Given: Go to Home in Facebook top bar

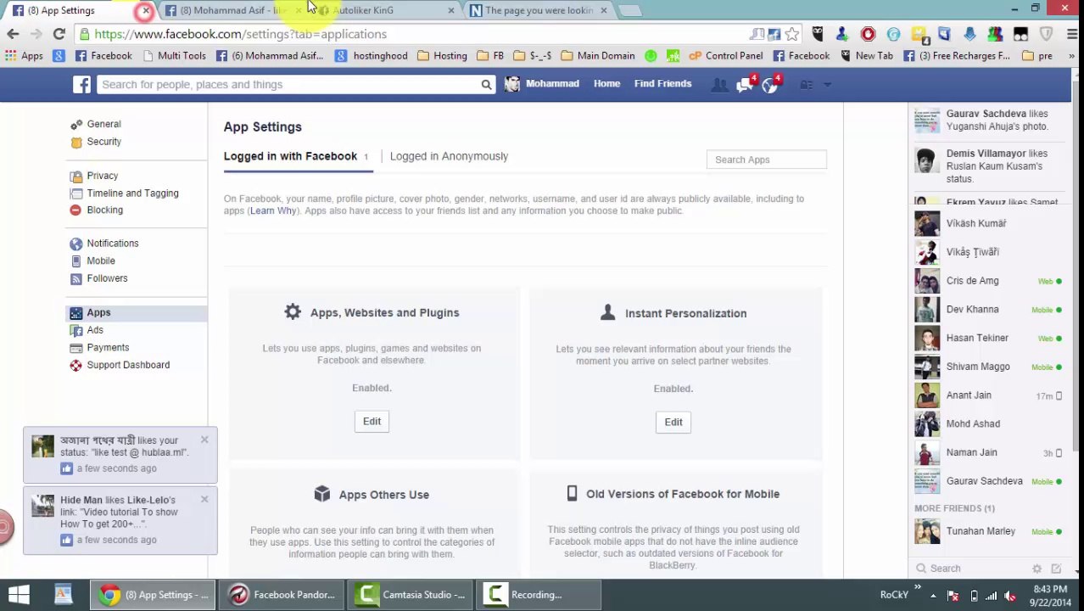Looking at the screenshot, I should (x=606, y=84).
